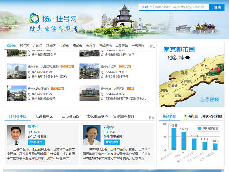Click the 搜索 search button
Viewport: 229px width, 172px height.
[217, 7]
